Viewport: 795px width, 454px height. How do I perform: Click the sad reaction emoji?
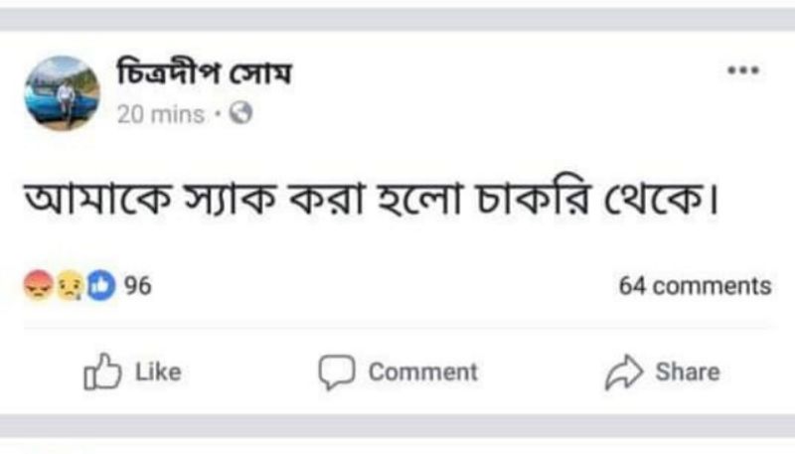click(69, 286)
